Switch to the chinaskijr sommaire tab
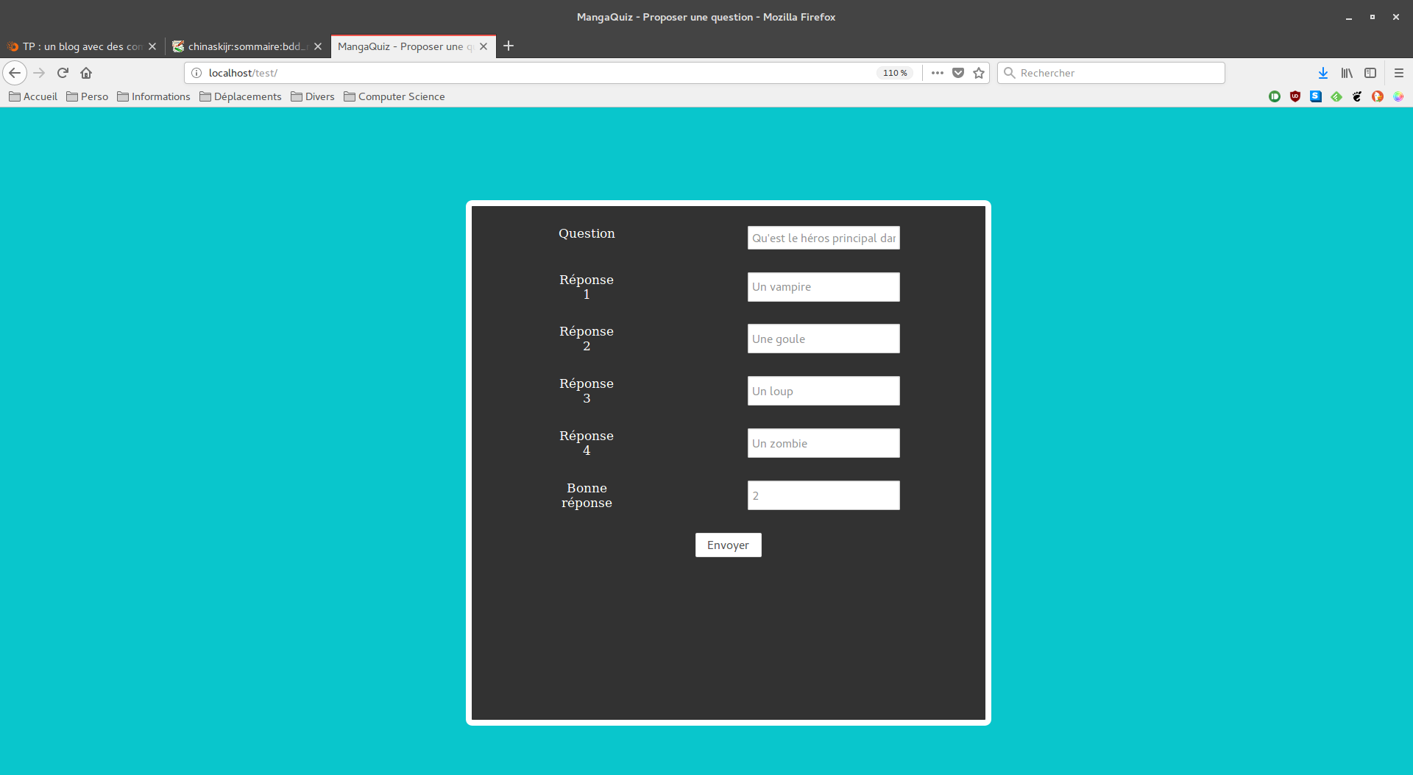The image size is (1413, 775). [x=240, y=46]
